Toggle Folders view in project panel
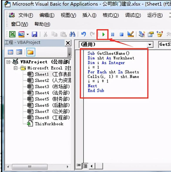The width and height of the screenshot is (171, 172). click(x=31, y=52)
